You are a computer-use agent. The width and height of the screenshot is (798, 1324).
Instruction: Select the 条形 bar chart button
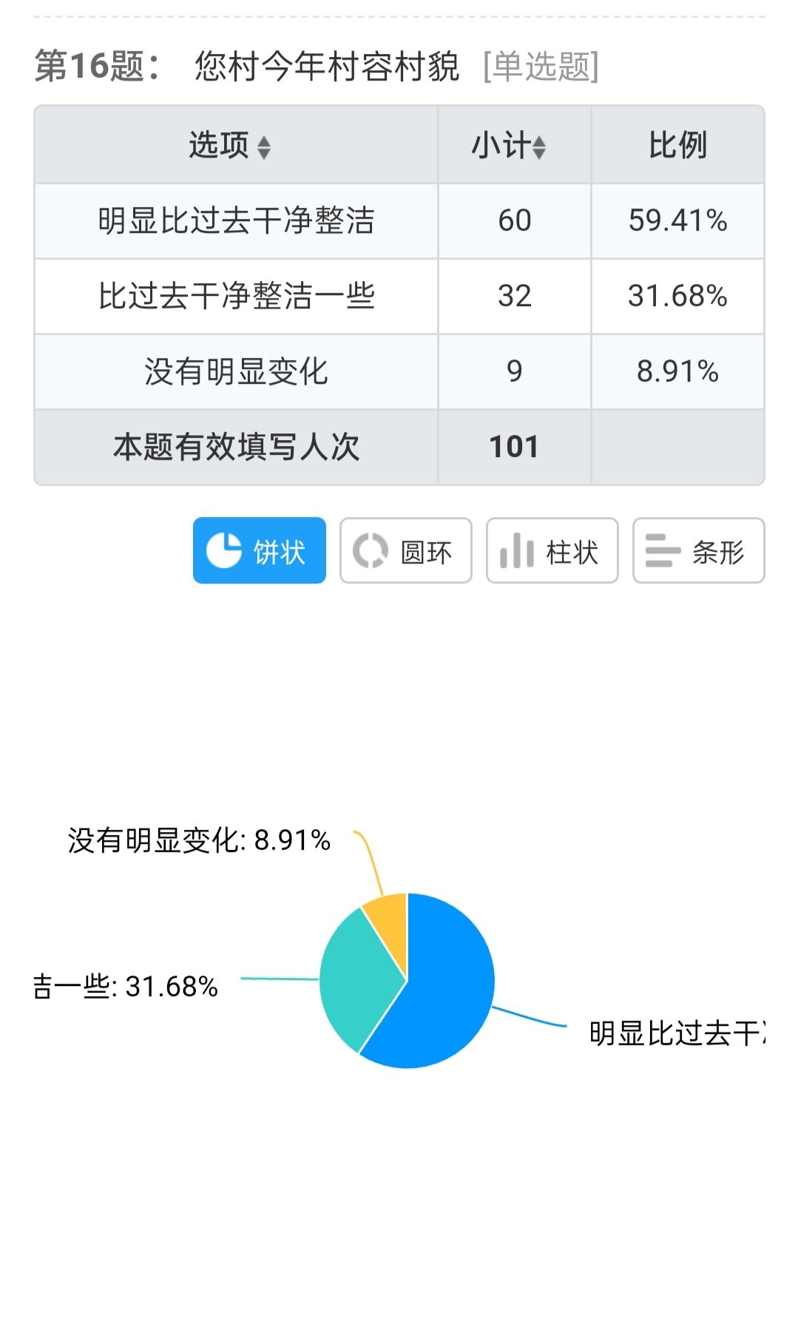pos(698,550)
